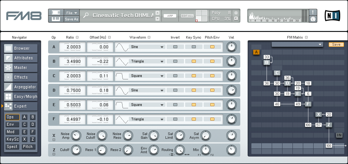Open the Master page in Navigator
This screenshot has height=164, width=348.
click(x=21, y=68)
